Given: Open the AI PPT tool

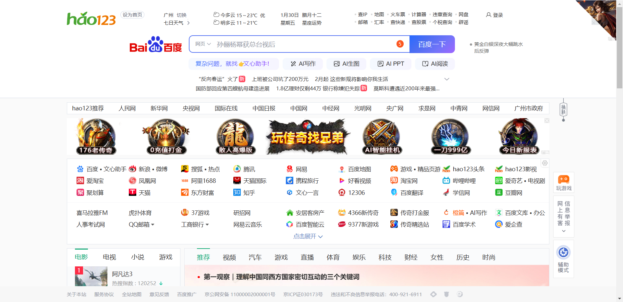Looking at the screenshot, I should pyautogui.click(x=391, y=64).
